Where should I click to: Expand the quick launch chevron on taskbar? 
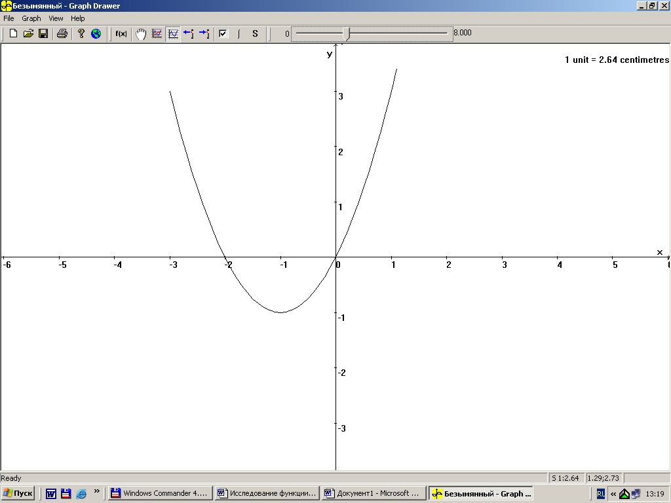pos(97,491)
